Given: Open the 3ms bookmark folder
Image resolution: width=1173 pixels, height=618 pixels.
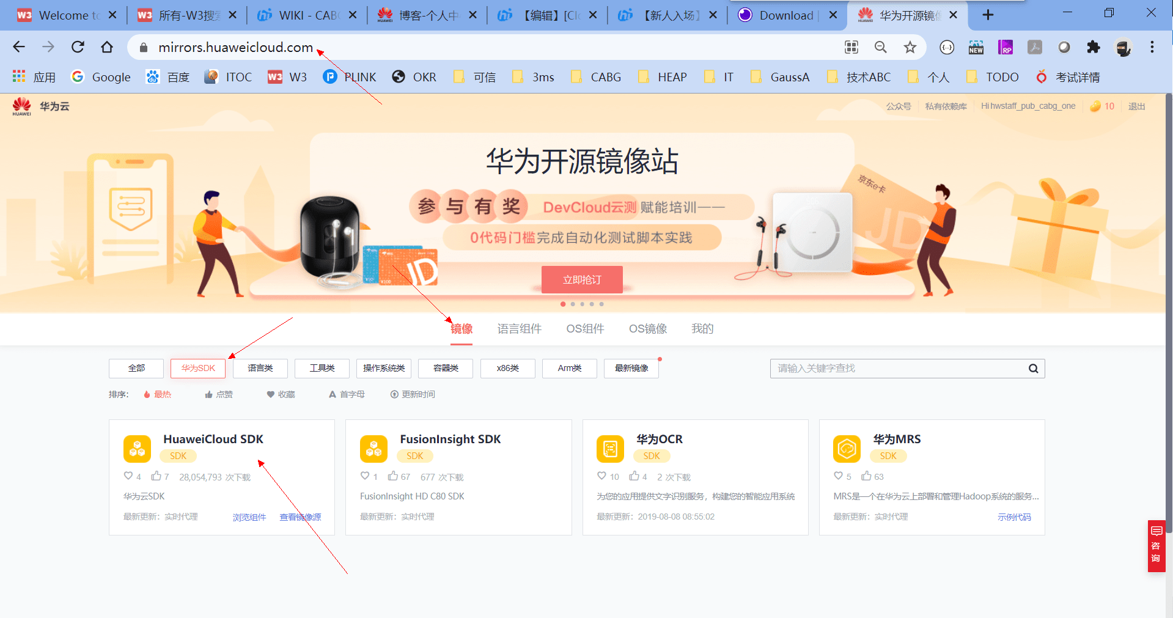Looking at the screenshot, I should coord(533,77).
